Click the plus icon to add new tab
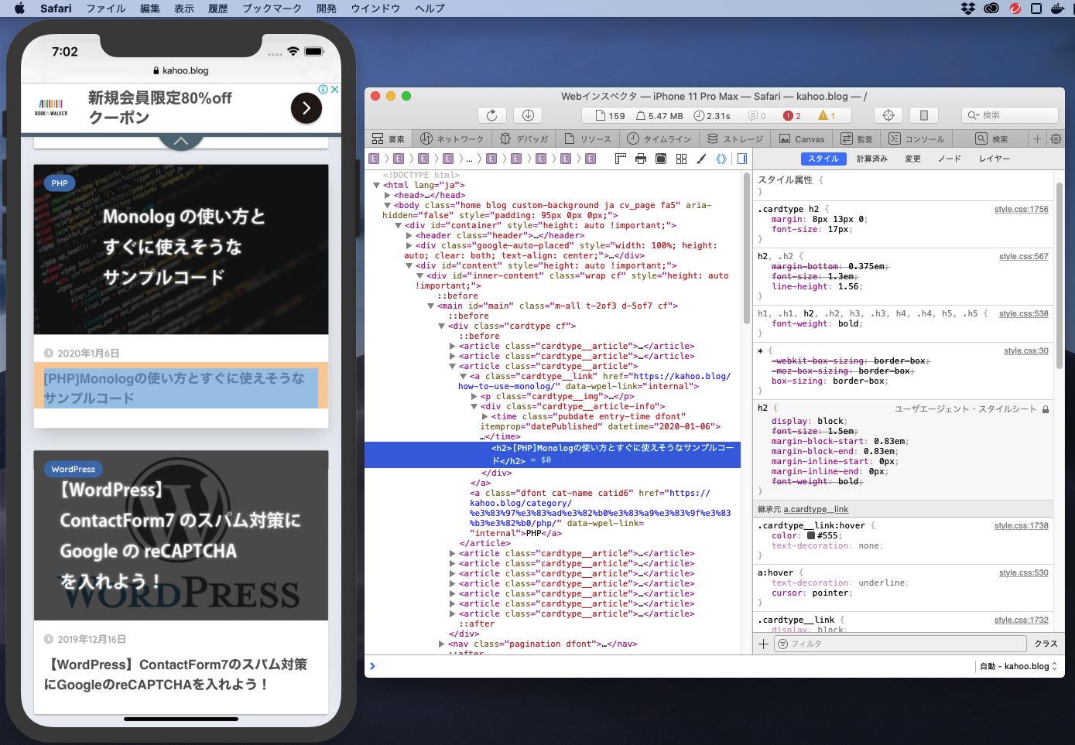The width and height of the screenshot is (1075, 745). click(x=1037, y=138)
